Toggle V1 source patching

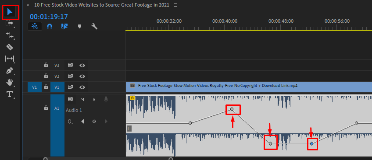(x=34, y=87)
